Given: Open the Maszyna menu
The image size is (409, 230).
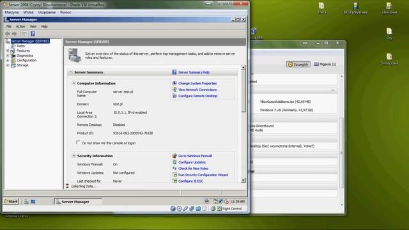Looking at the screenshot, I should click(12, 12).
